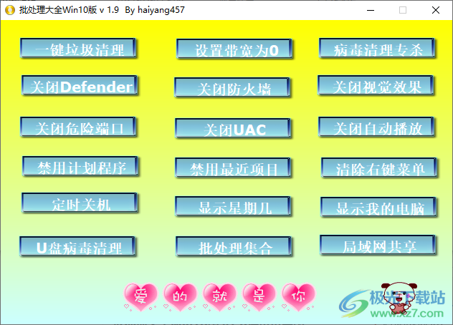Image resolution: width=453 pixels, height=325 pixels.
Task: Select 关闭危险端口 button
Action: pyautogui.click(x=78, y=127)
